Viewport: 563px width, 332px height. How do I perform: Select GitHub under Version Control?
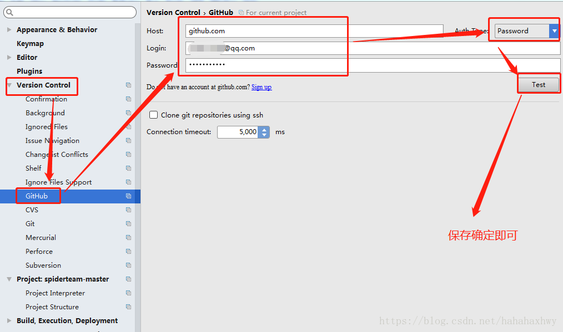coord(37,196)
